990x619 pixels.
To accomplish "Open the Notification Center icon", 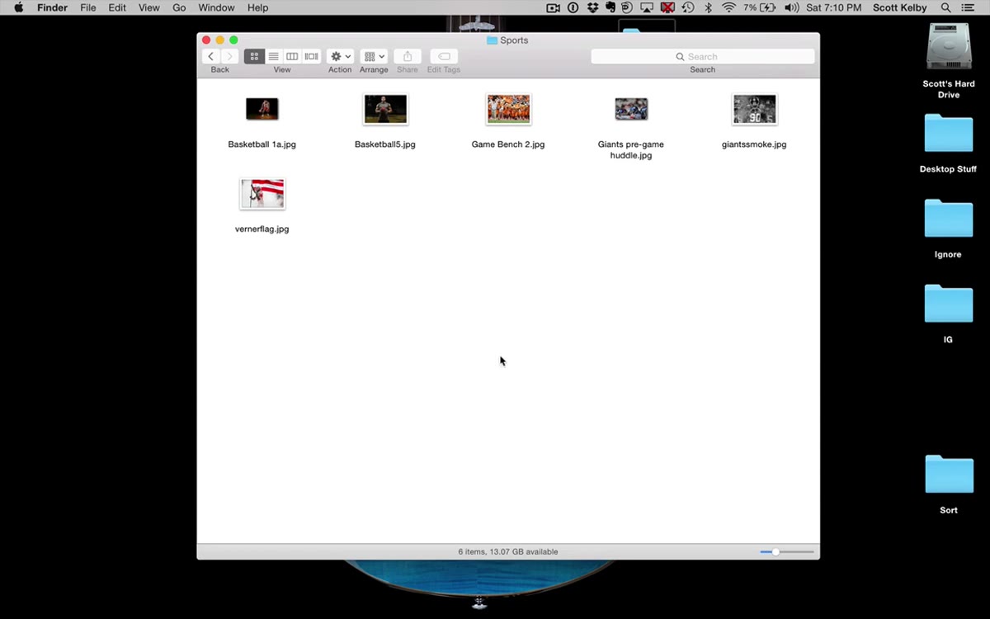I will [x=969, y=7].
